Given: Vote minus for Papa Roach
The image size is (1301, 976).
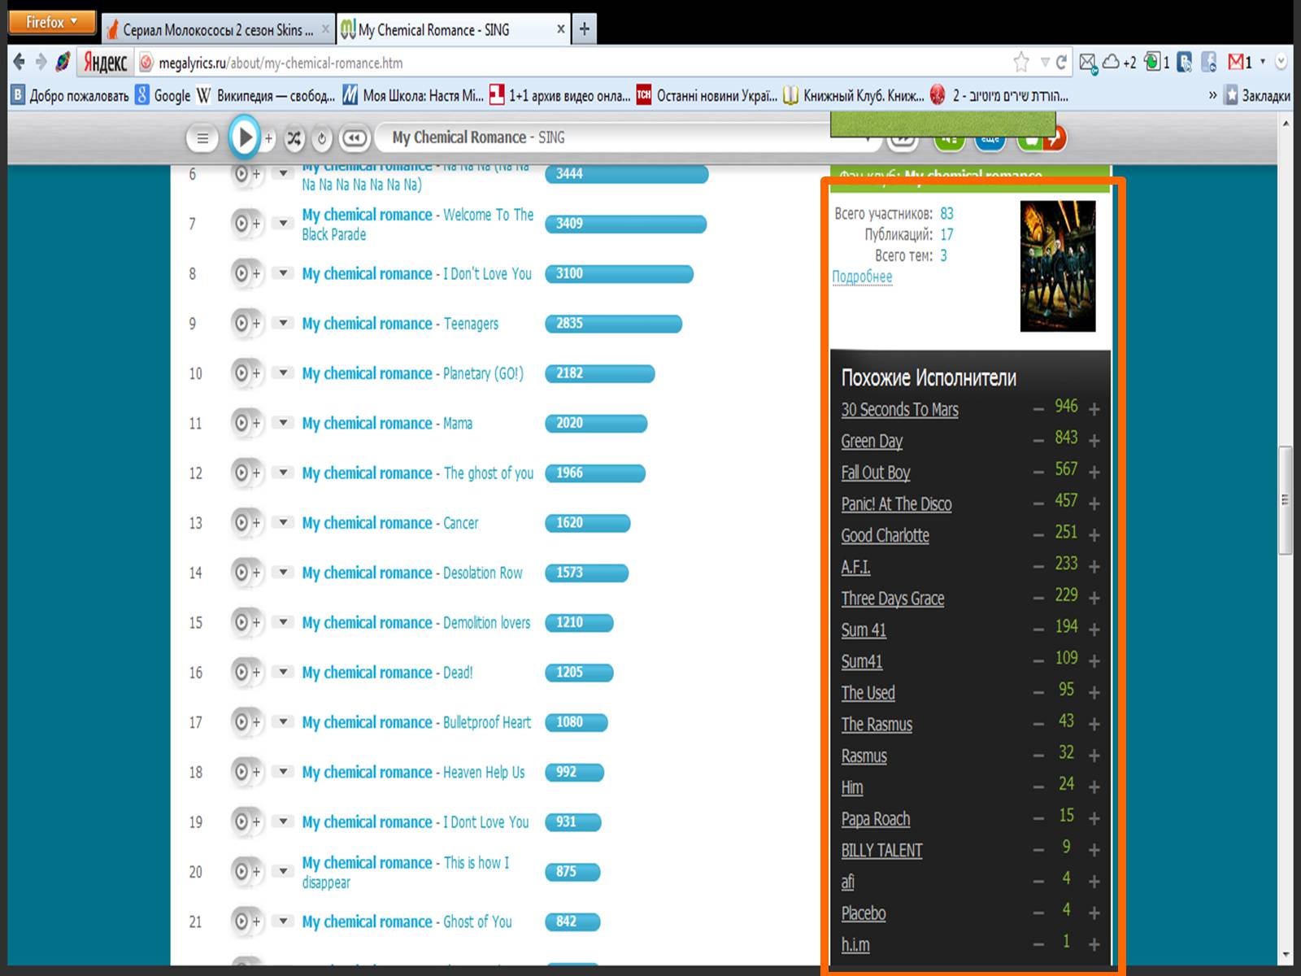Looking at the screenshot, I should (x=1038, y=819).
